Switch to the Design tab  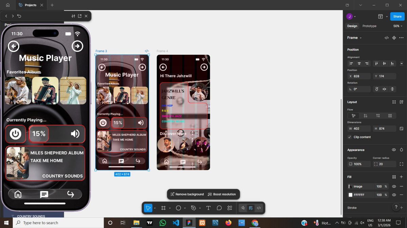[352, 26]
